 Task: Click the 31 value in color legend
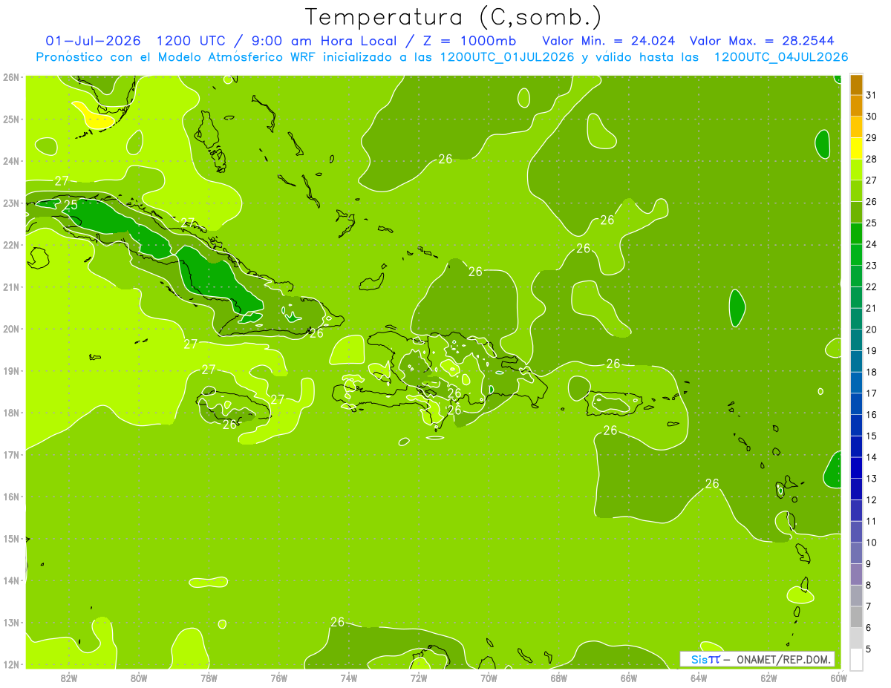(x=871, y=95)
